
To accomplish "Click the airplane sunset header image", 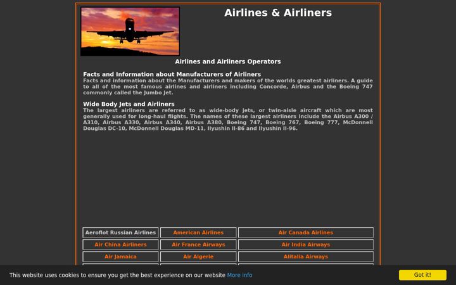I will coord(130,32).
